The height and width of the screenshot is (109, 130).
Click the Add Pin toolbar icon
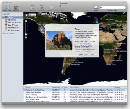61,7
